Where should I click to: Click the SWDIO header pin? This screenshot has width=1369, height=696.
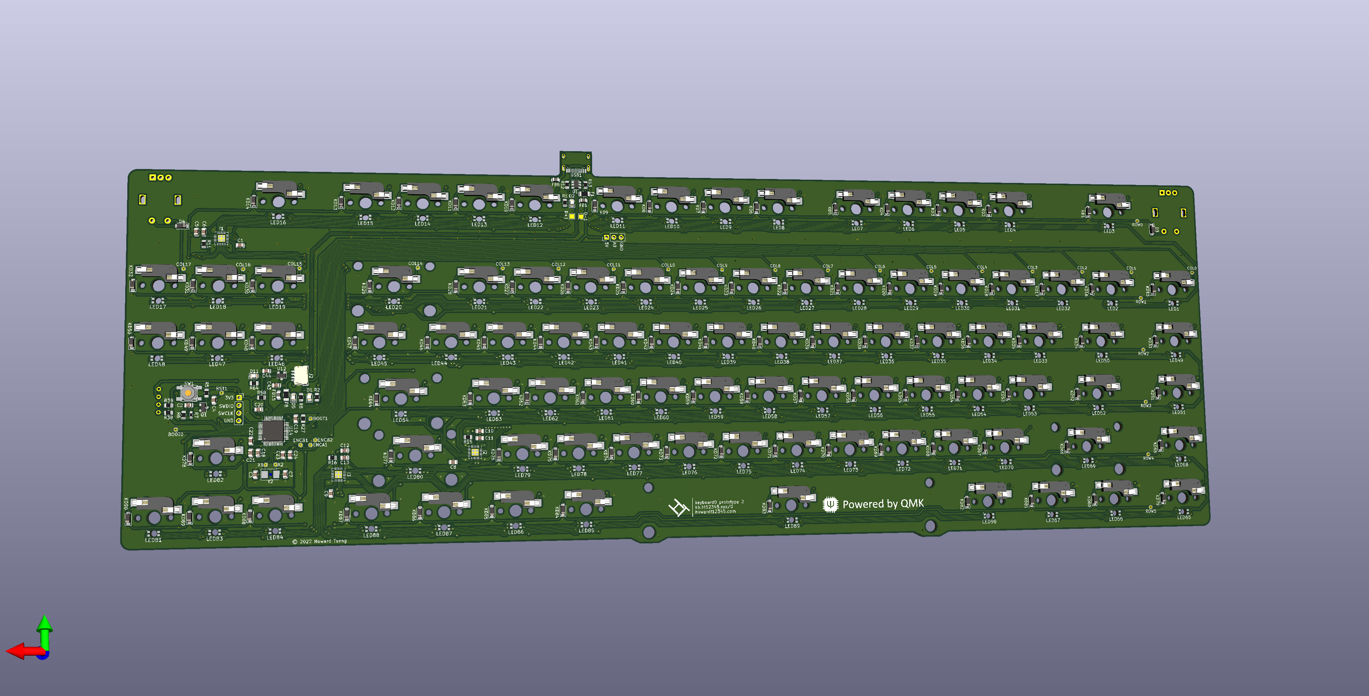[x=239, y=406]
